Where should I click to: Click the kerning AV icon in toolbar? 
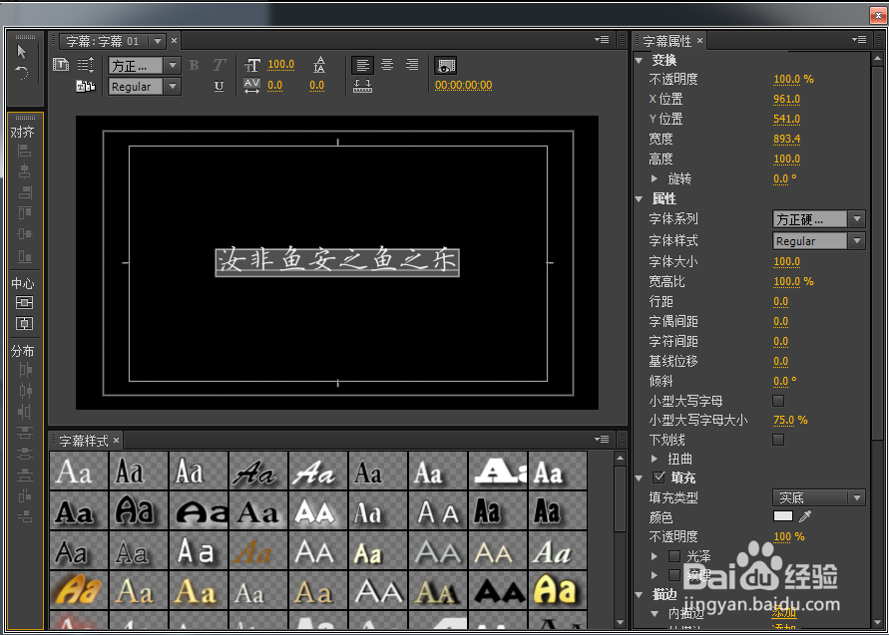tap(251, 86)
